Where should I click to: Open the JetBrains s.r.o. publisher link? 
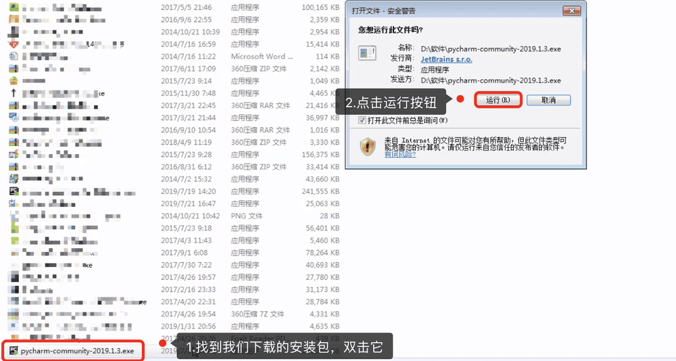coord(446,59)
